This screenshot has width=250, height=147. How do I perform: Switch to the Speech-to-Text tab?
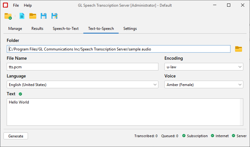pyautogui.click(x=66, y=29)
